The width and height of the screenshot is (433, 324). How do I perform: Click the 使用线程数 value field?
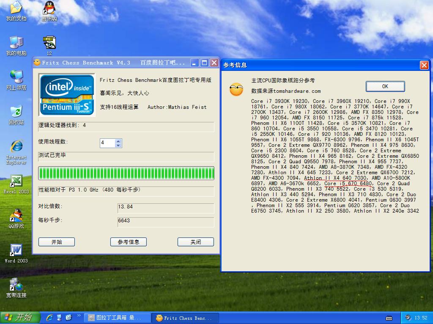[107, 143]
